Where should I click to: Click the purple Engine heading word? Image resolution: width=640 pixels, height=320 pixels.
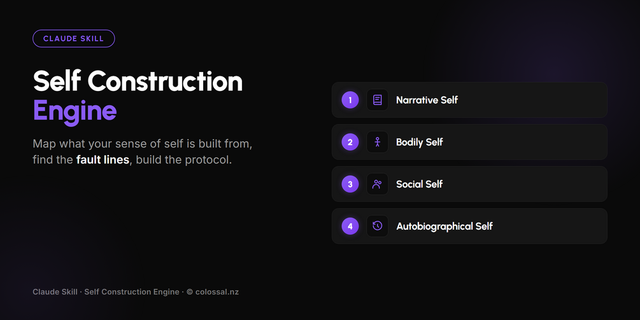tap(75, 111)
